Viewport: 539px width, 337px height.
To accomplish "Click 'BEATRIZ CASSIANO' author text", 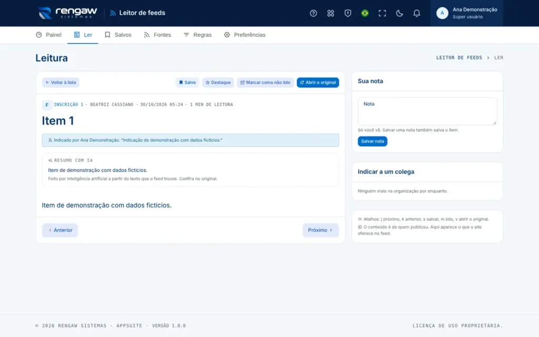I will tap(112, 105).
